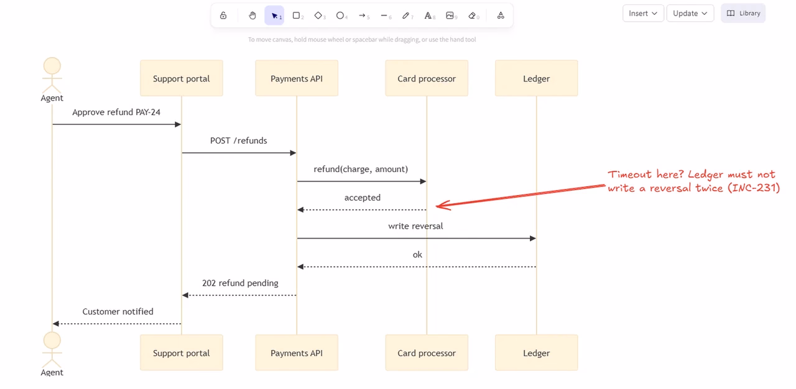
Task: Select the bottom Ledger box
Action: (536, 353)
